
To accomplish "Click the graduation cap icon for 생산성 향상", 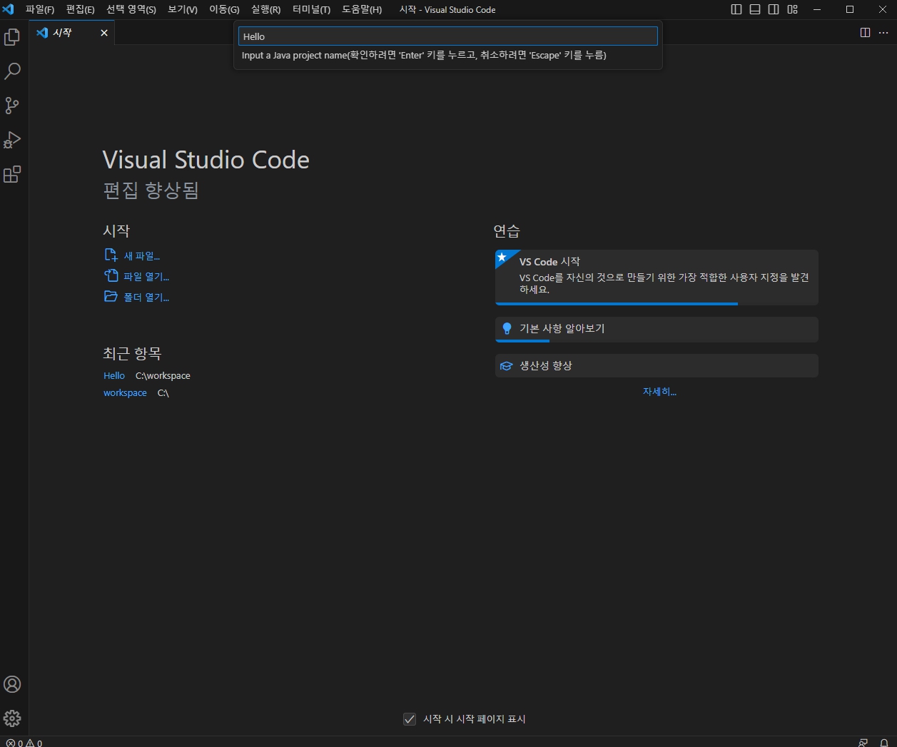I will (x=507, y=366).
